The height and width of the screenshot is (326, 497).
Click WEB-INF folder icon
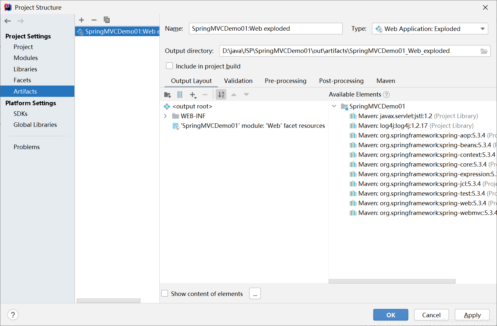click(176, 116)
